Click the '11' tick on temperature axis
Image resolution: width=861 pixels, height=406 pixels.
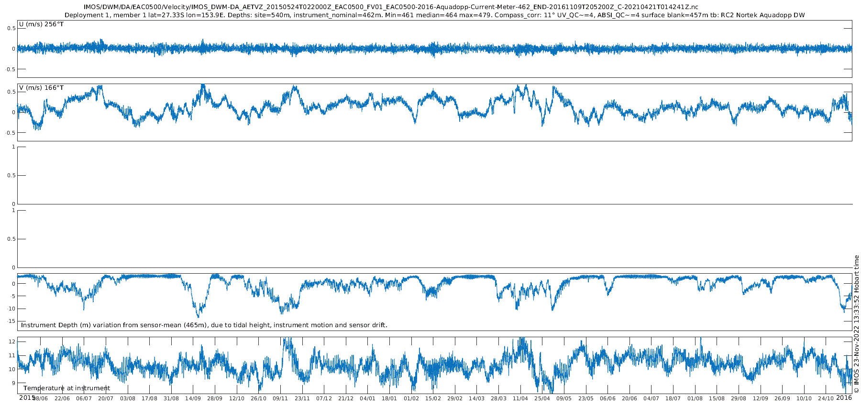coord(12,355)
